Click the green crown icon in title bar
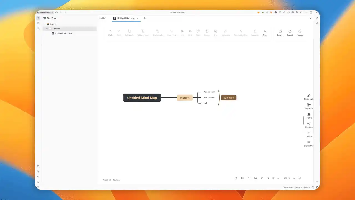The image size is (355, 200). tap(263, 12)
